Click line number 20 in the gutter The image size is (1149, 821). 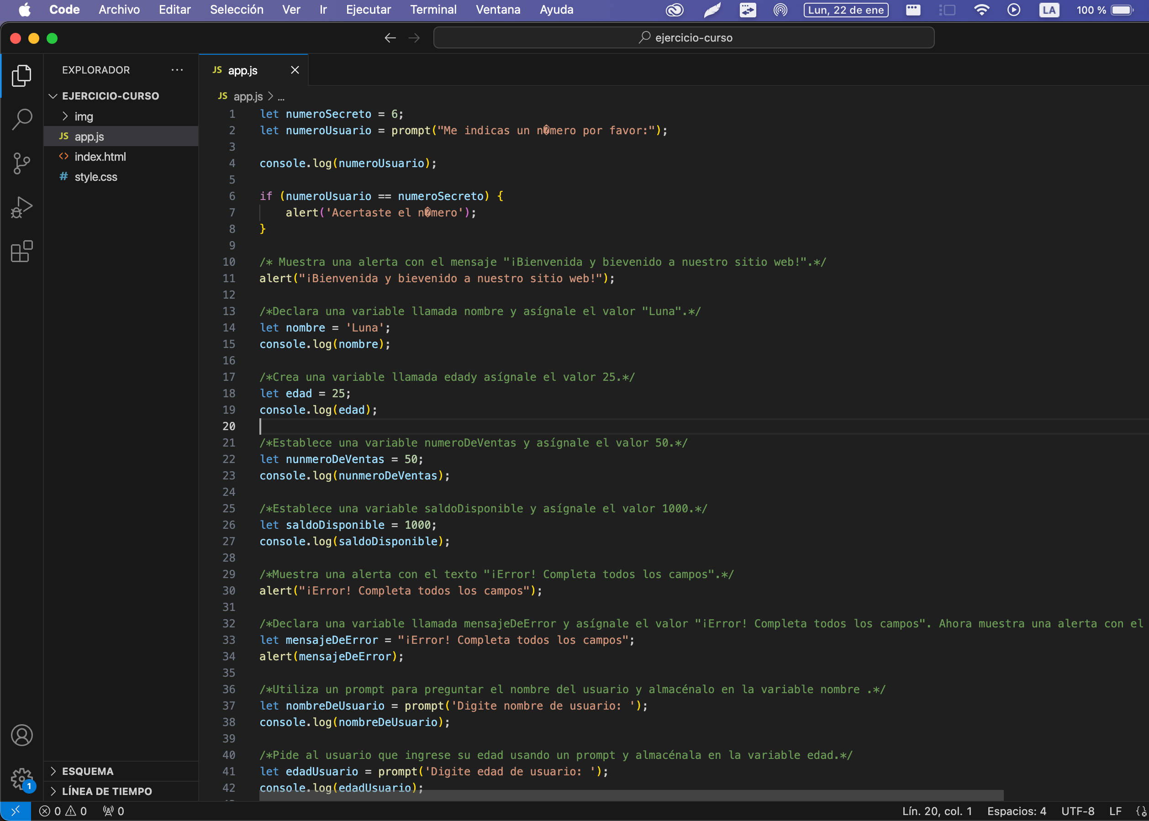[x=229, y=426]
